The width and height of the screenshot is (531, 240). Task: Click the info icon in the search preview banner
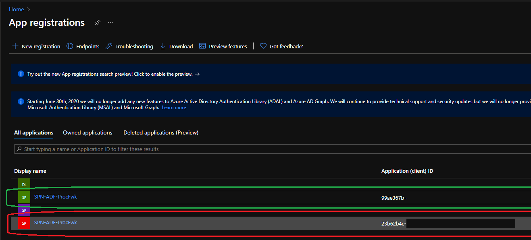21,74
